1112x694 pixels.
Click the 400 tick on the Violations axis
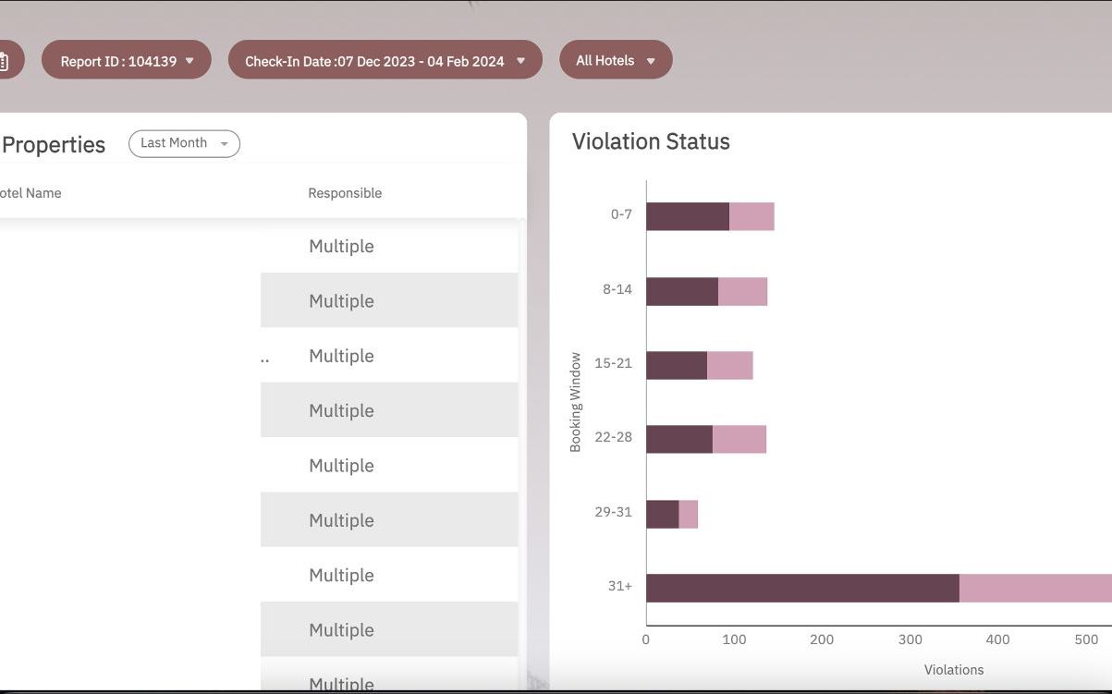[x=998, y=639]
